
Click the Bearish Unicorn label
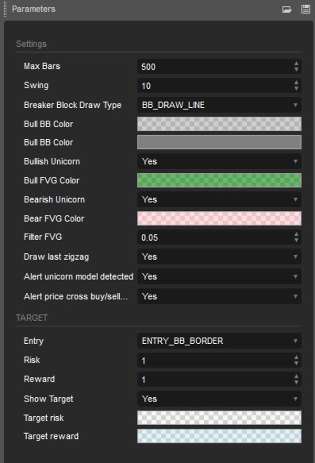[x=54, y=200]
